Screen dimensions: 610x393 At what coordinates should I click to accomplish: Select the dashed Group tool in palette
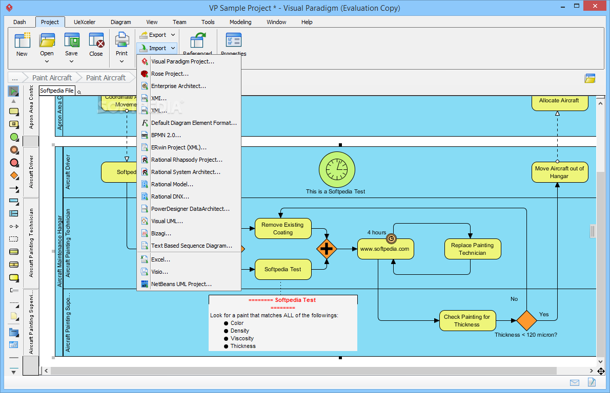point(14,239)
